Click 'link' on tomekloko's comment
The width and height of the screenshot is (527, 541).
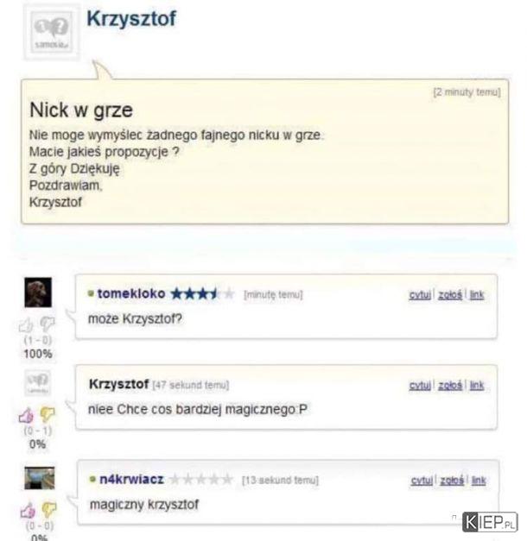tap(477, 295)
